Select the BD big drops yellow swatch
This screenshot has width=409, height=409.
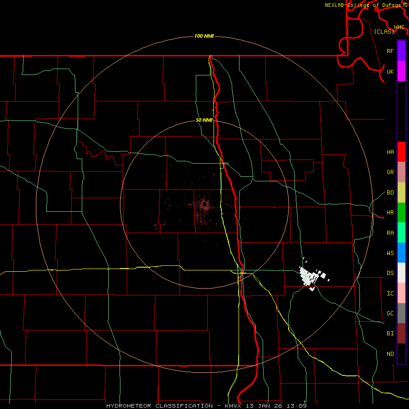click(x=401, y=193)
